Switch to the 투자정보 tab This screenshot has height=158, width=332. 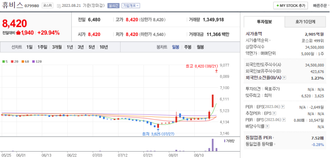point(265,22)
